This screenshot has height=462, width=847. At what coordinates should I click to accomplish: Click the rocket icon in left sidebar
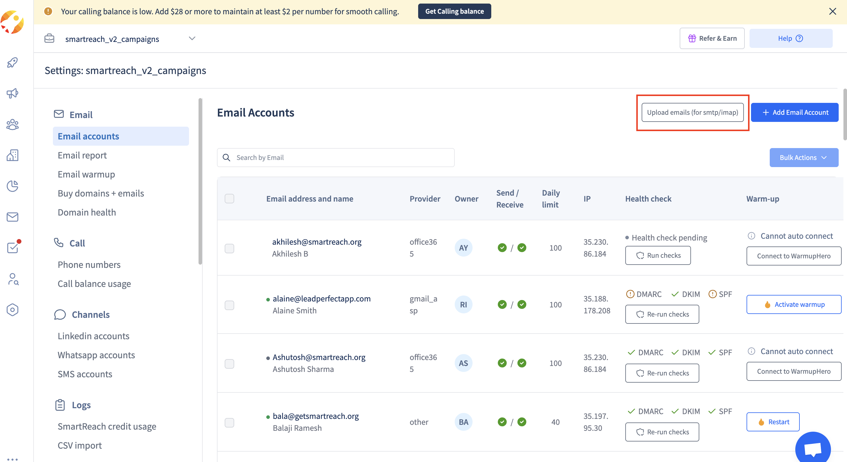tap(12, 62)
